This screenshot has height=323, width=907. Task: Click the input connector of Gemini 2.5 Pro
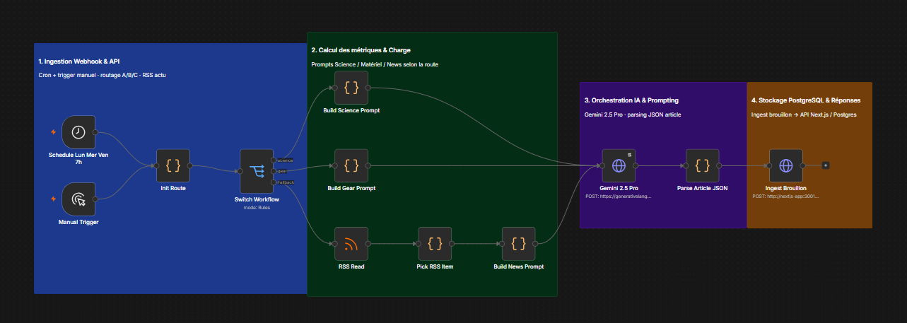pyautogui.click(x=602, y=166)
